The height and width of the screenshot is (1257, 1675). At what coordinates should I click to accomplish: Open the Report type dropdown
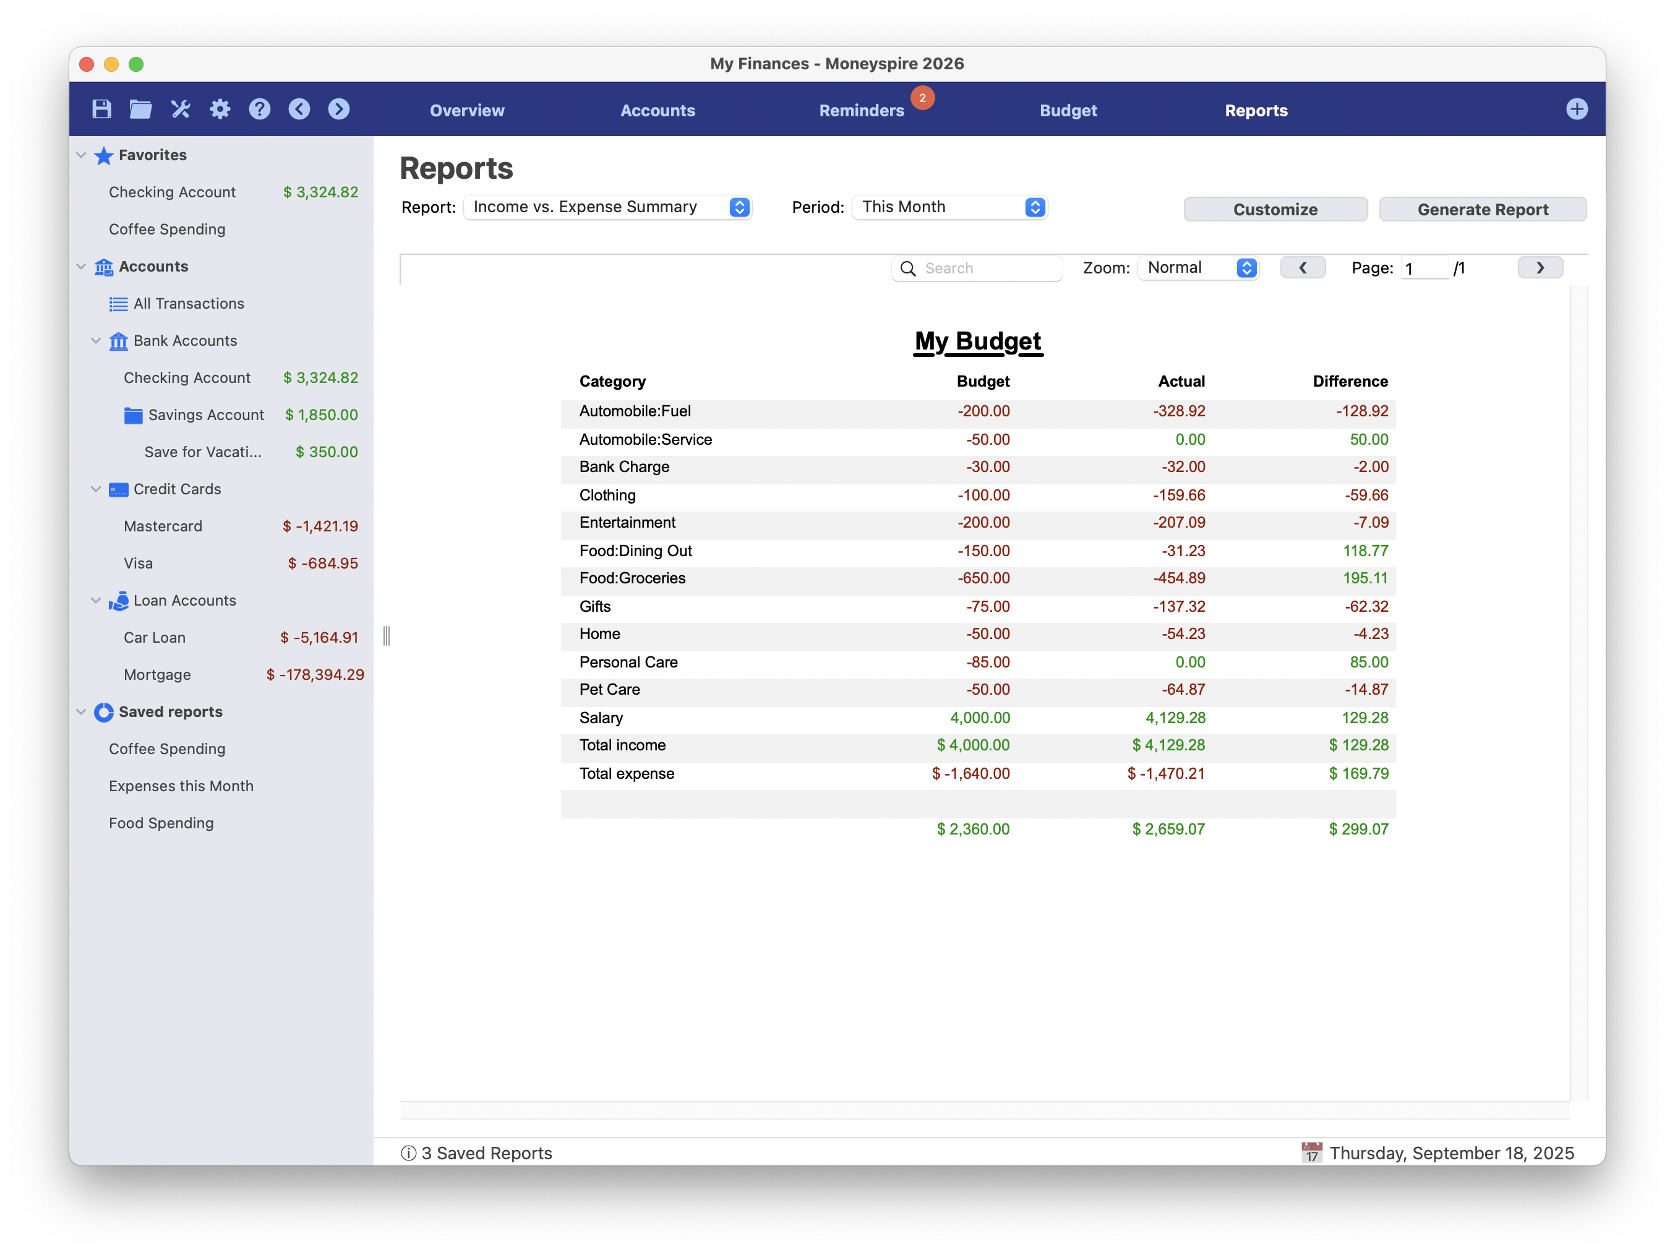607,207
